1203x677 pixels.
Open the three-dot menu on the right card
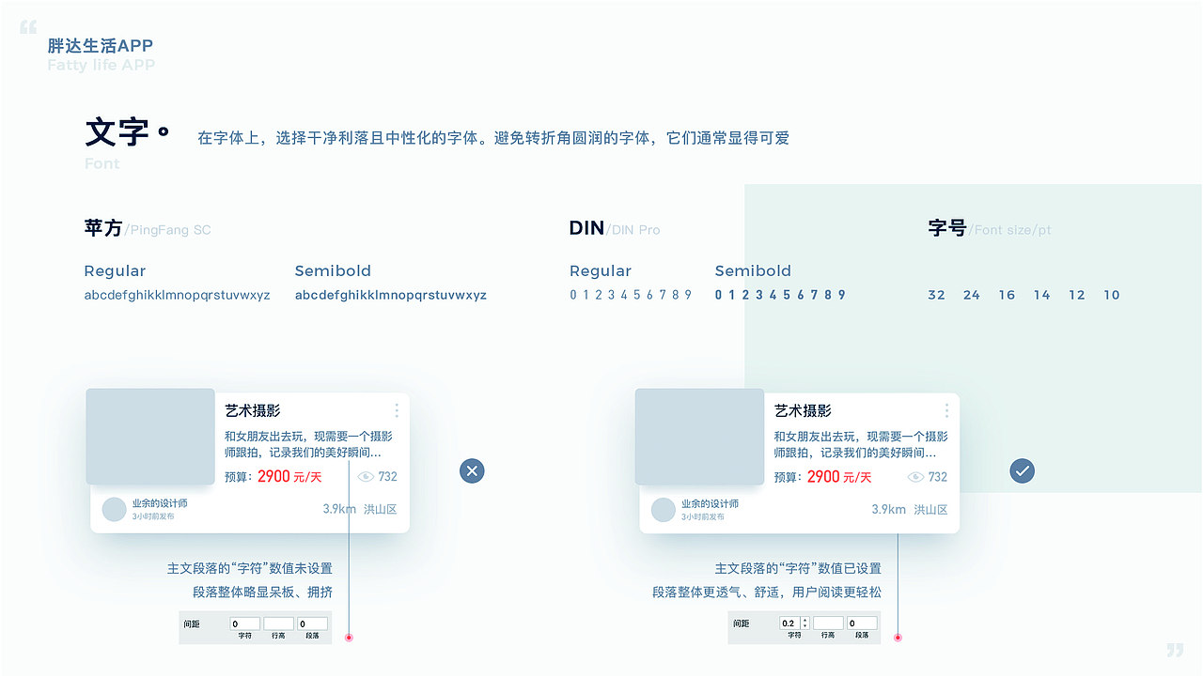[x=946, y=410]
